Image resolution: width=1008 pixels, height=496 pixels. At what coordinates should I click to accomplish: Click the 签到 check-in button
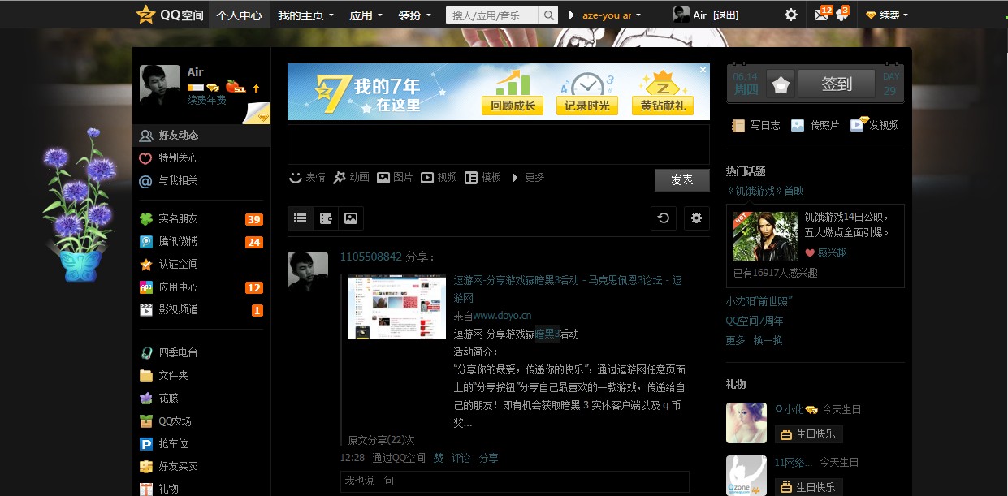(837, 84)
